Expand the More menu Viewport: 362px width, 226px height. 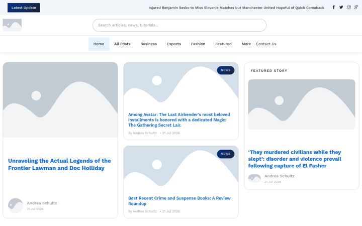click(x=246, y=44)
